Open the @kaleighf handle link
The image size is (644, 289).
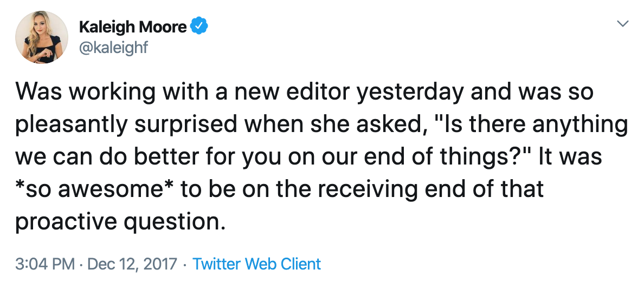(113, 48)
